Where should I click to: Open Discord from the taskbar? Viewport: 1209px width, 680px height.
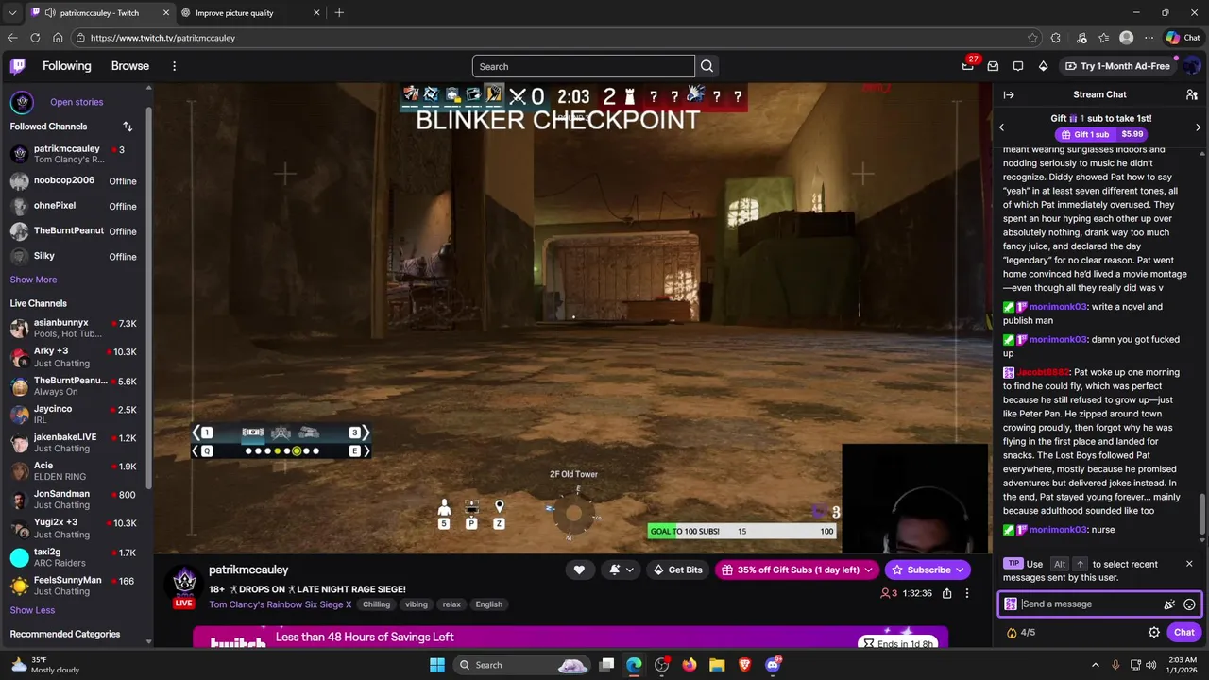773,665
